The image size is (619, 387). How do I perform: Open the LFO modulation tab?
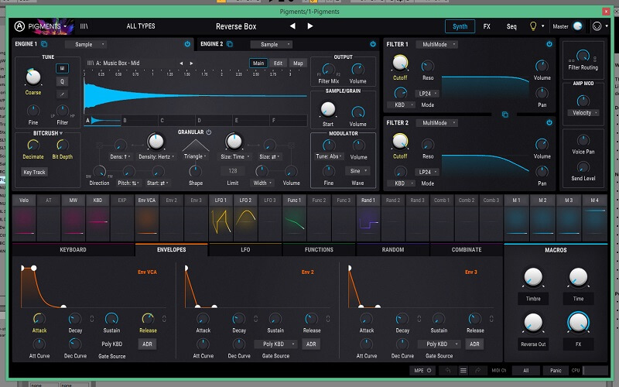pos(245,249)
